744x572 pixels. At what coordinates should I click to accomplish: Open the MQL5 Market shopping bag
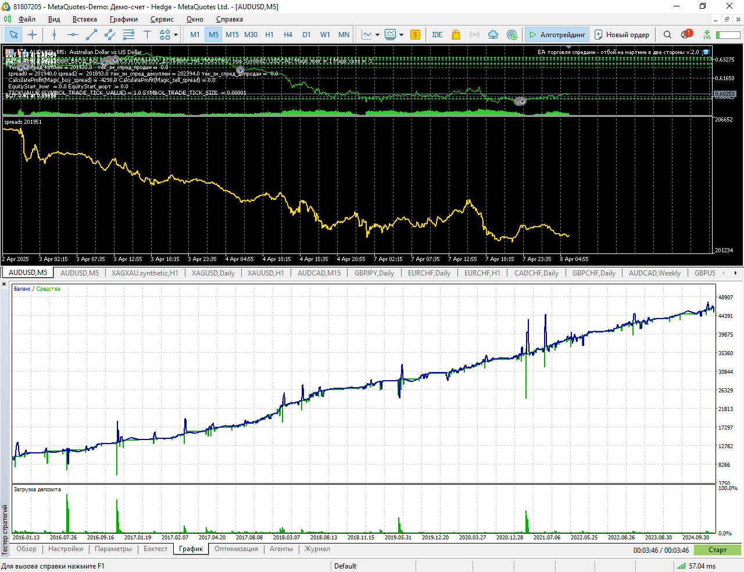click(456, 35)
